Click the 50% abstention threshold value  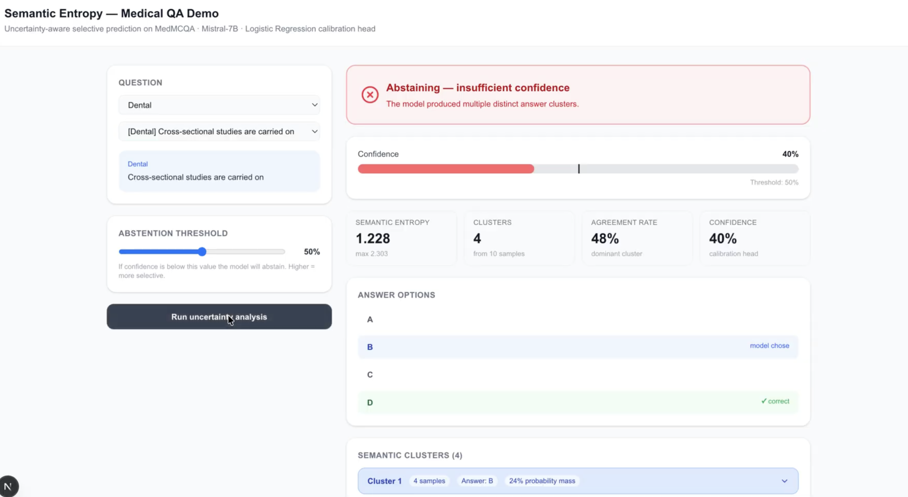tap(312, 252)
